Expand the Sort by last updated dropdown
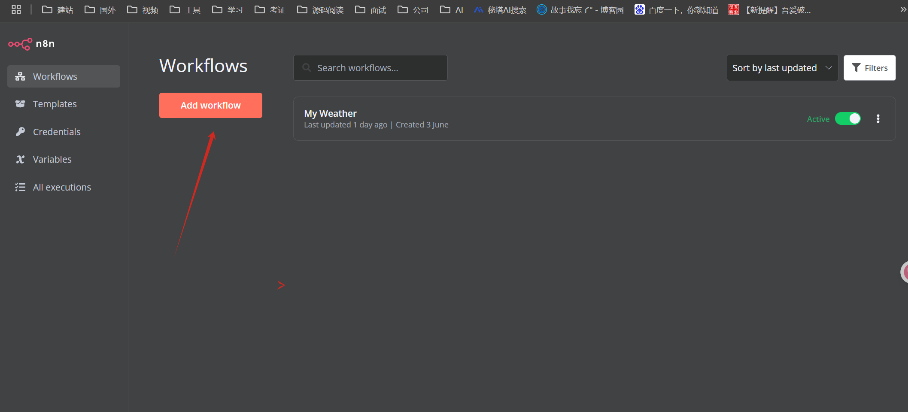908x412 pixels. click(782, 68)
